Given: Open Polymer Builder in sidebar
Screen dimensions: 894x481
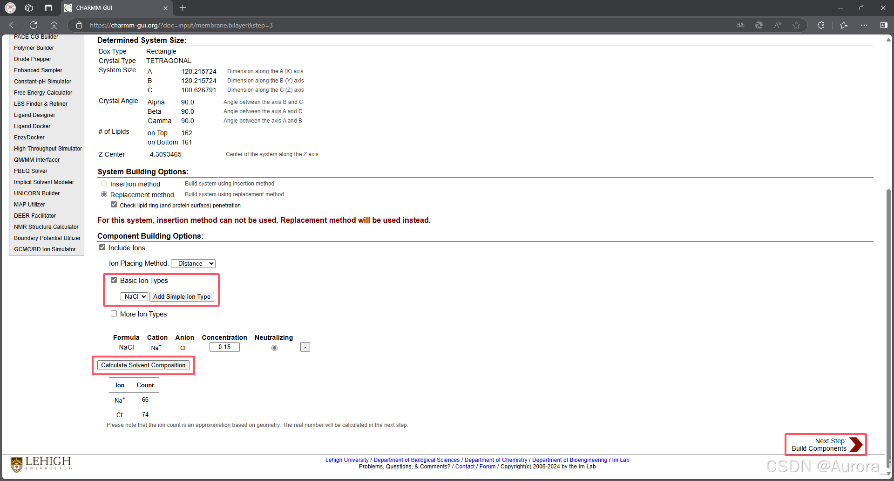Looking at the screenshot, I should pos(34,48).
